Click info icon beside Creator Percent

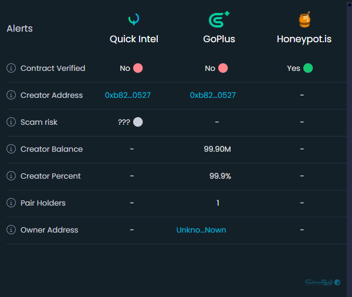pos(11,176)
